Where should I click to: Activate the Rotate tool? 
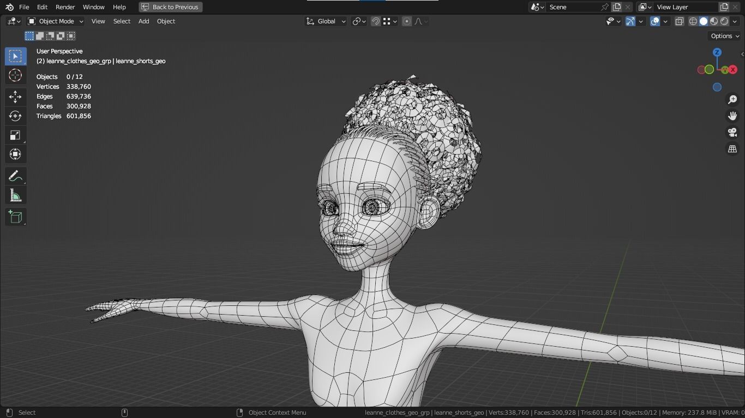point(15,116)
